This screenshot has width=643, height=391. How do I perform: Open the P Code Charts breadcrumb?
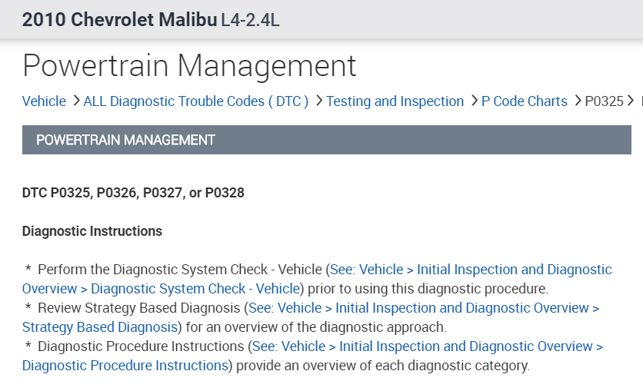[x=524, y=101]
